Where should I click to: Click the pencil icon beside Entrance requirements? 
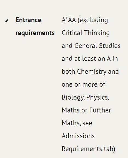tap(7, 21)
